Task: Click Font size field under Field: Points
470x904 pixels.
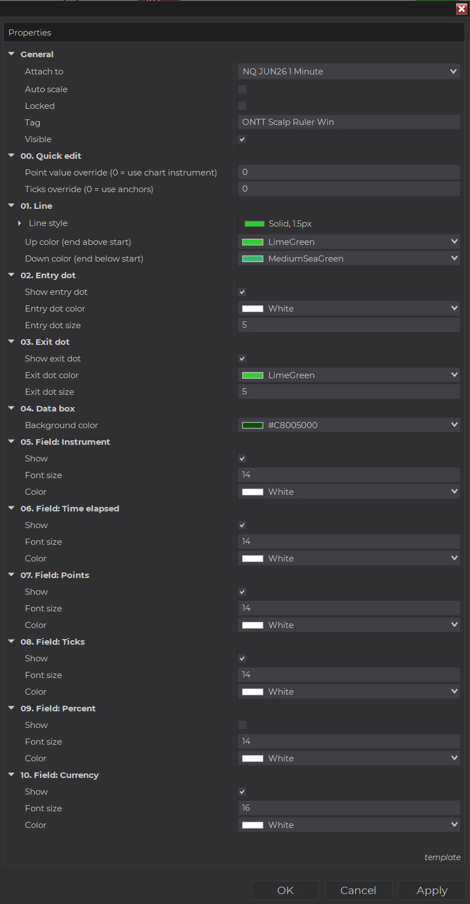Action: 349,608
